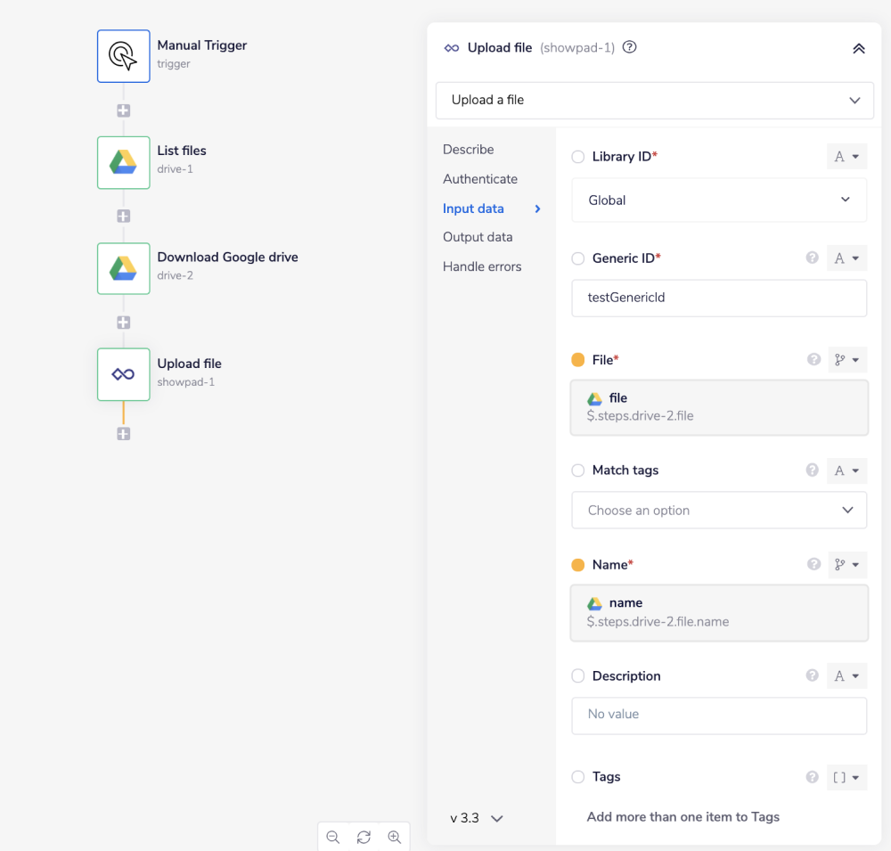This screenshot has width=891, height=851.
Task: Open the Download Google drive step icon
Action: (123, 268)
